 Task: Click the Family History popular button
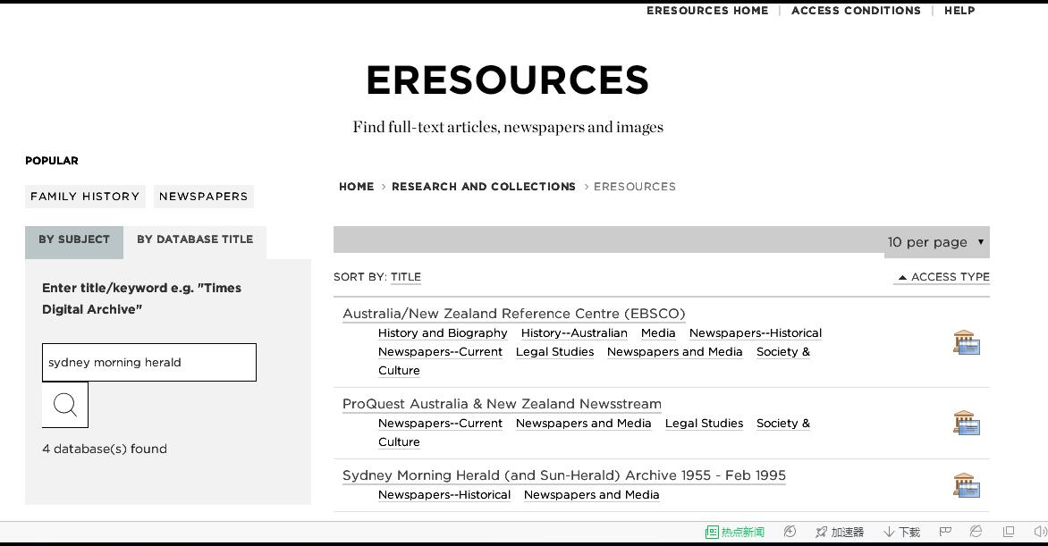(85, 197)
